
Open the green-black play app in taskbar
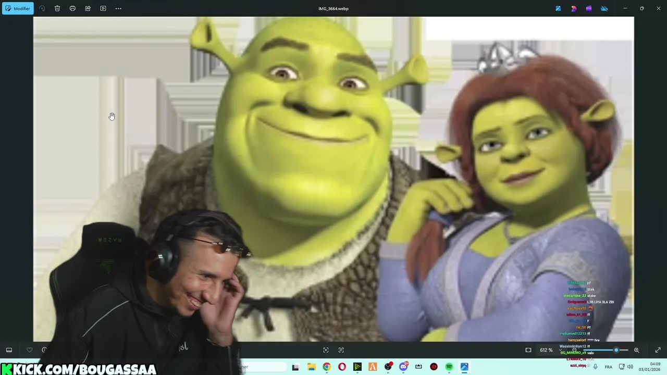tap(357, 367)
